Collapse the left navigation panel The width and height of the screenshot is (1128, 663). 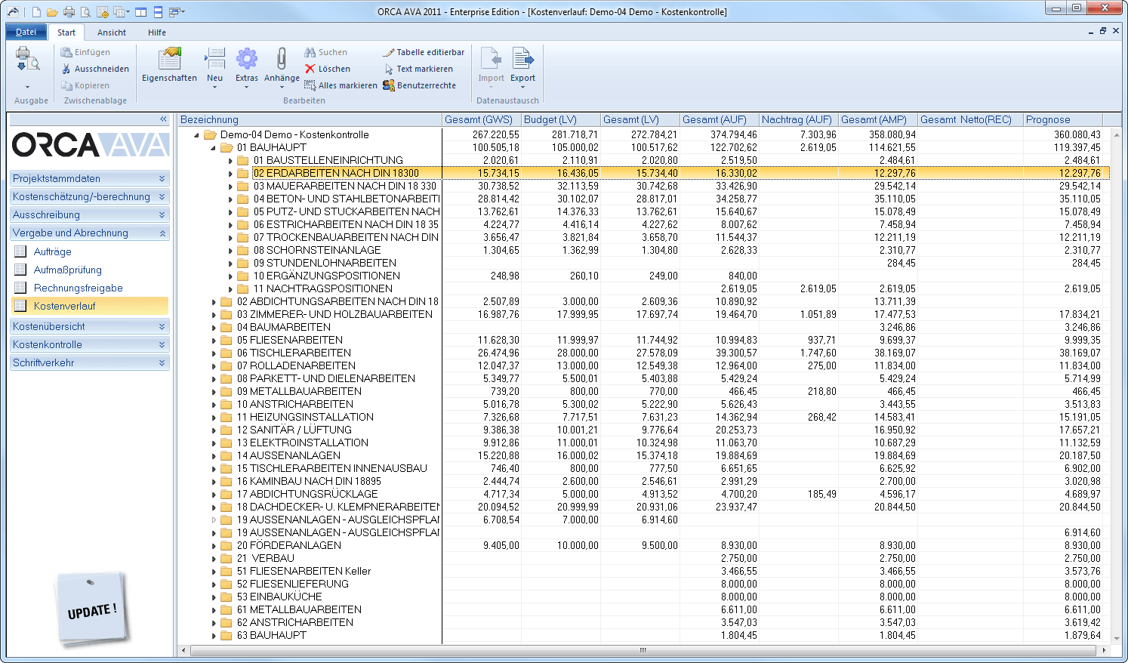pos(163,119)
